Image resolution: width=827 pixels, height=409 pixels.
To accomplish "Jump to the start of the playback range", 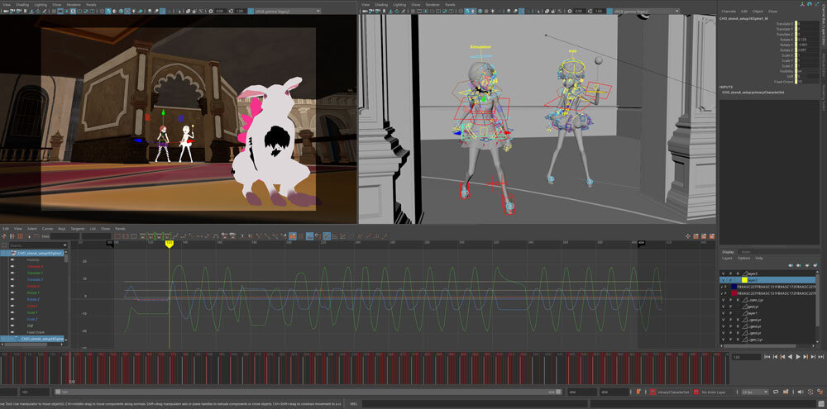I will click(x=766, y=357).
